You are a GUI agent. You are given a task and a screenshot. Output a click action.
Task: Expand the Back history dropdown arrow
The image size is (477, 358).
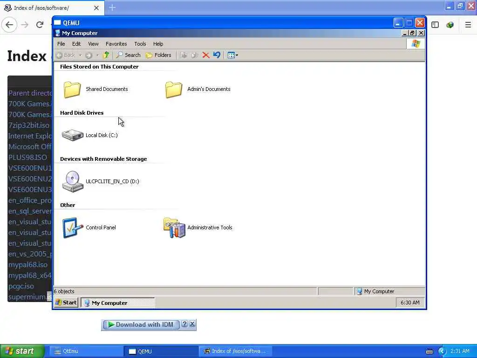click(80, 55)
